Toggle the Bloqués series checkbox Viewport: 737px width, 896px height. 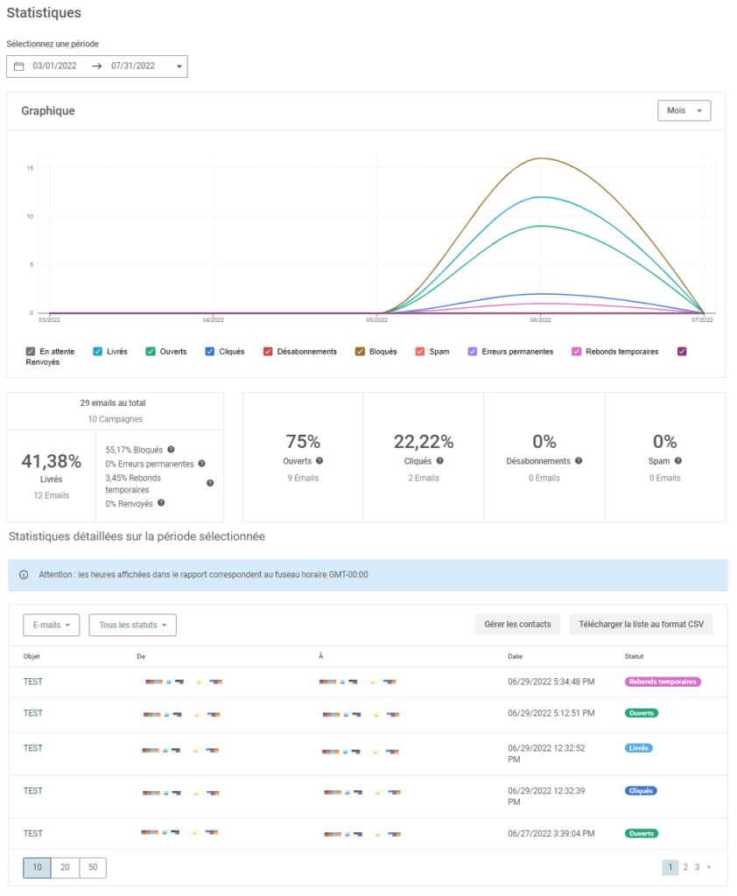pyautogui.click(x=360, y=352)
